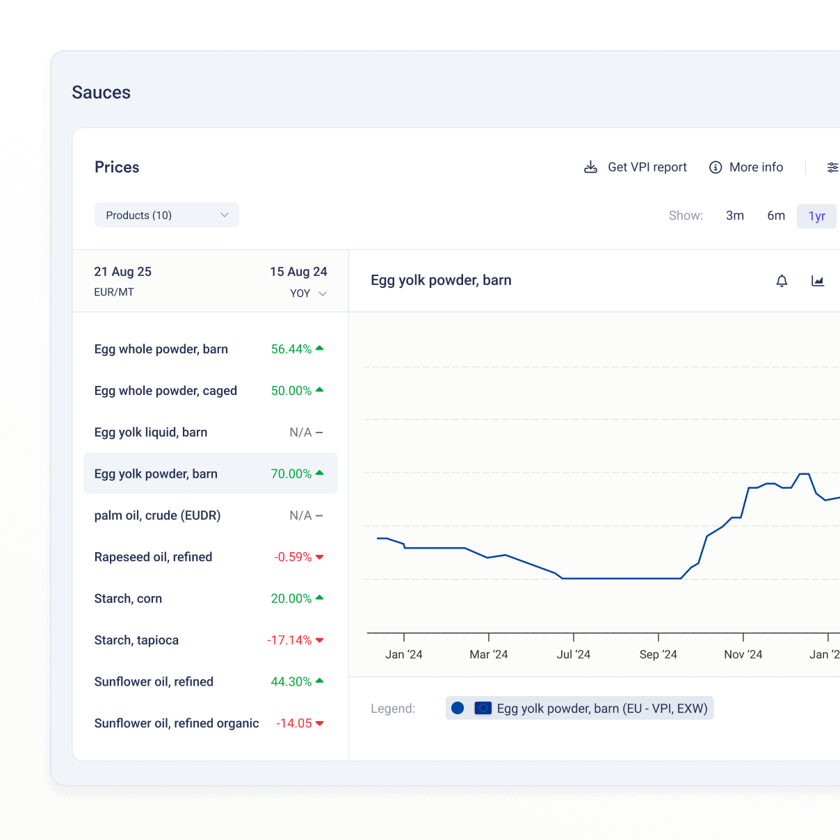The width and height of the screenshot is (840, 840).
Task: Click the bell alert icon
Action: [782, 281]
